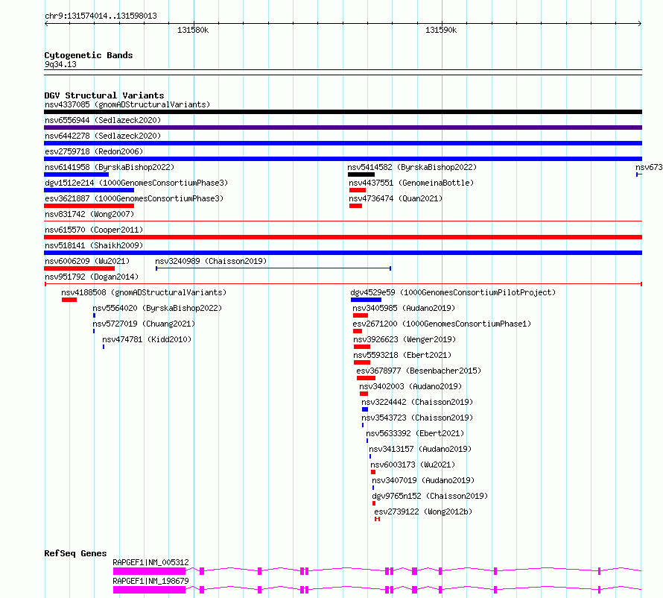663x598 pixels.
Task: Open the nsv6556944 (Sedlazeck2020) label
Action: (x=103, y=120)
